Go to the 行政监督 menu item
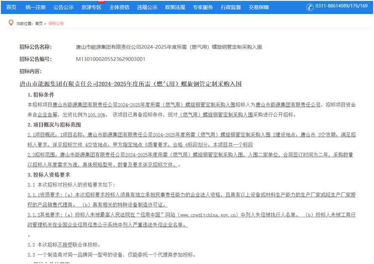The image size is (374, 264). pos(231,7)
